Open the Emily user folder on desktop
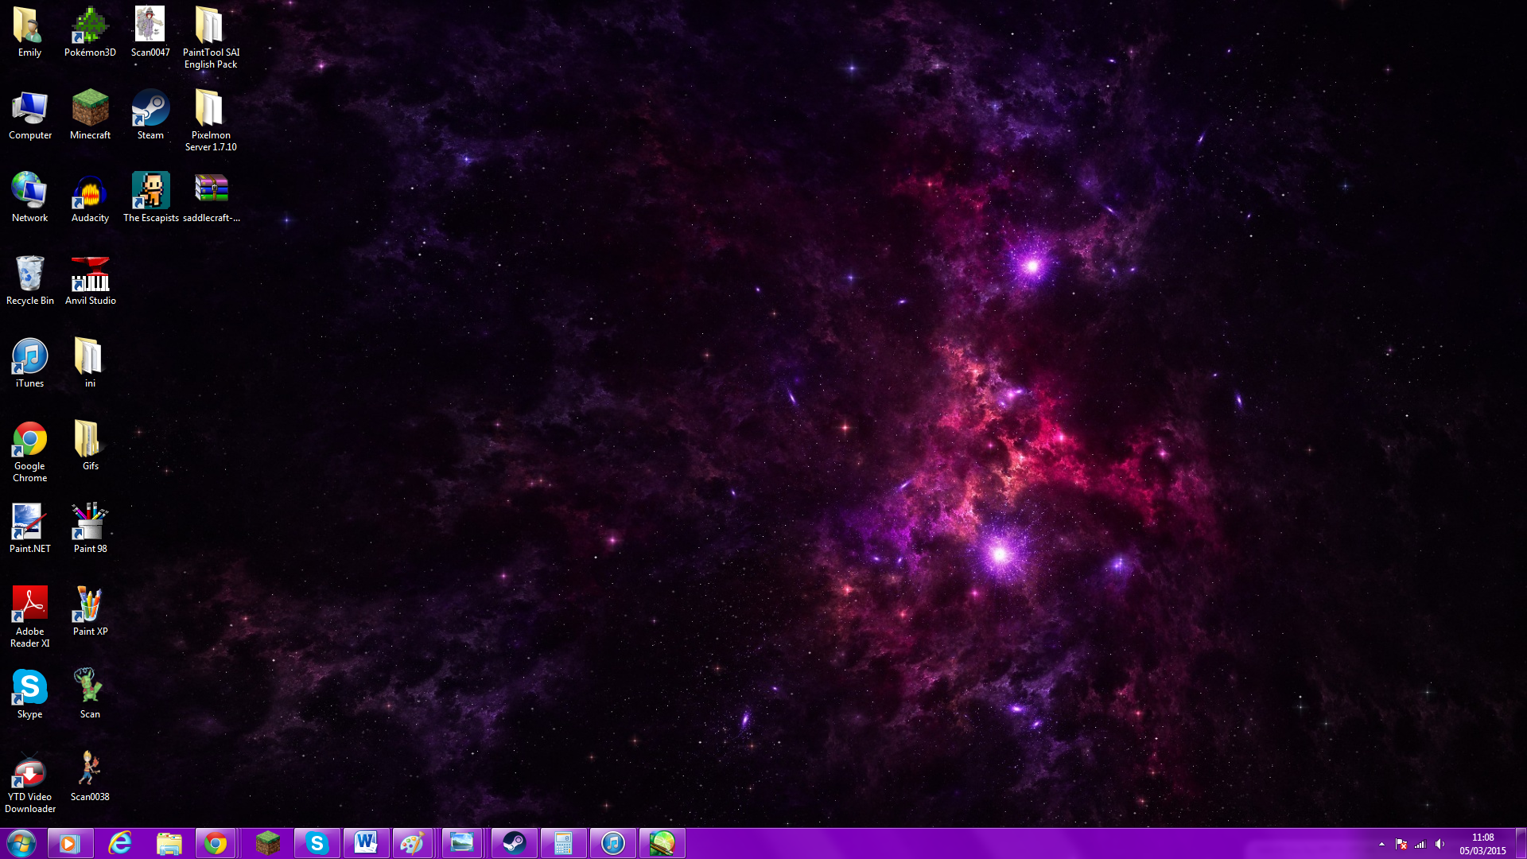Image resolution: width=1527 pixels, height=859 pixels. click(x=29, y=32)
